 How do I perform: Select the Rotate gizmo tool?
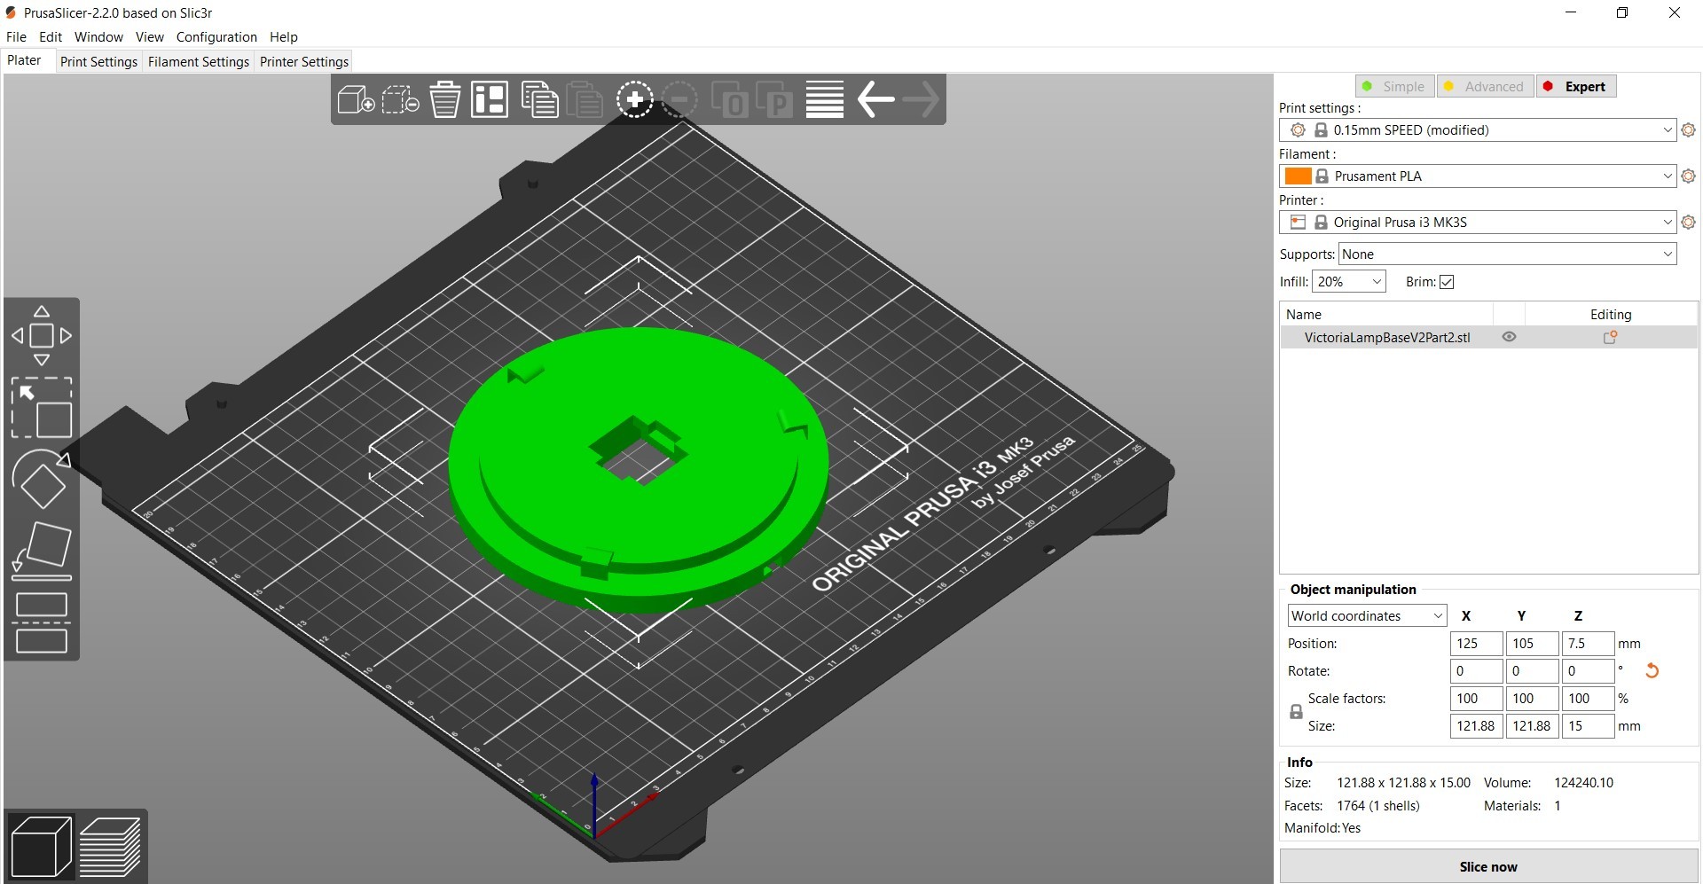click(x=42, y=479)
